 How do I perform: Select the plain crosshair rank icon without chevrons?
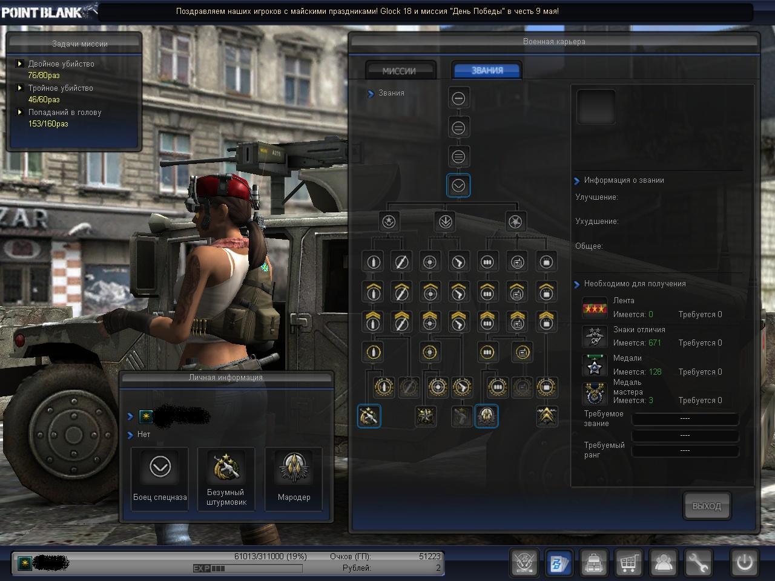tap(430, 262)
